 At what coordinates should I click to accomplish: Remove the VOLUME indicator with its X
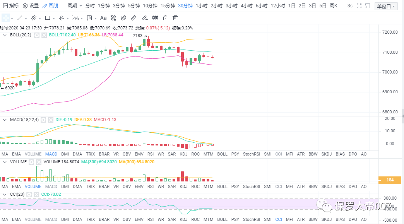click(38, 162)
